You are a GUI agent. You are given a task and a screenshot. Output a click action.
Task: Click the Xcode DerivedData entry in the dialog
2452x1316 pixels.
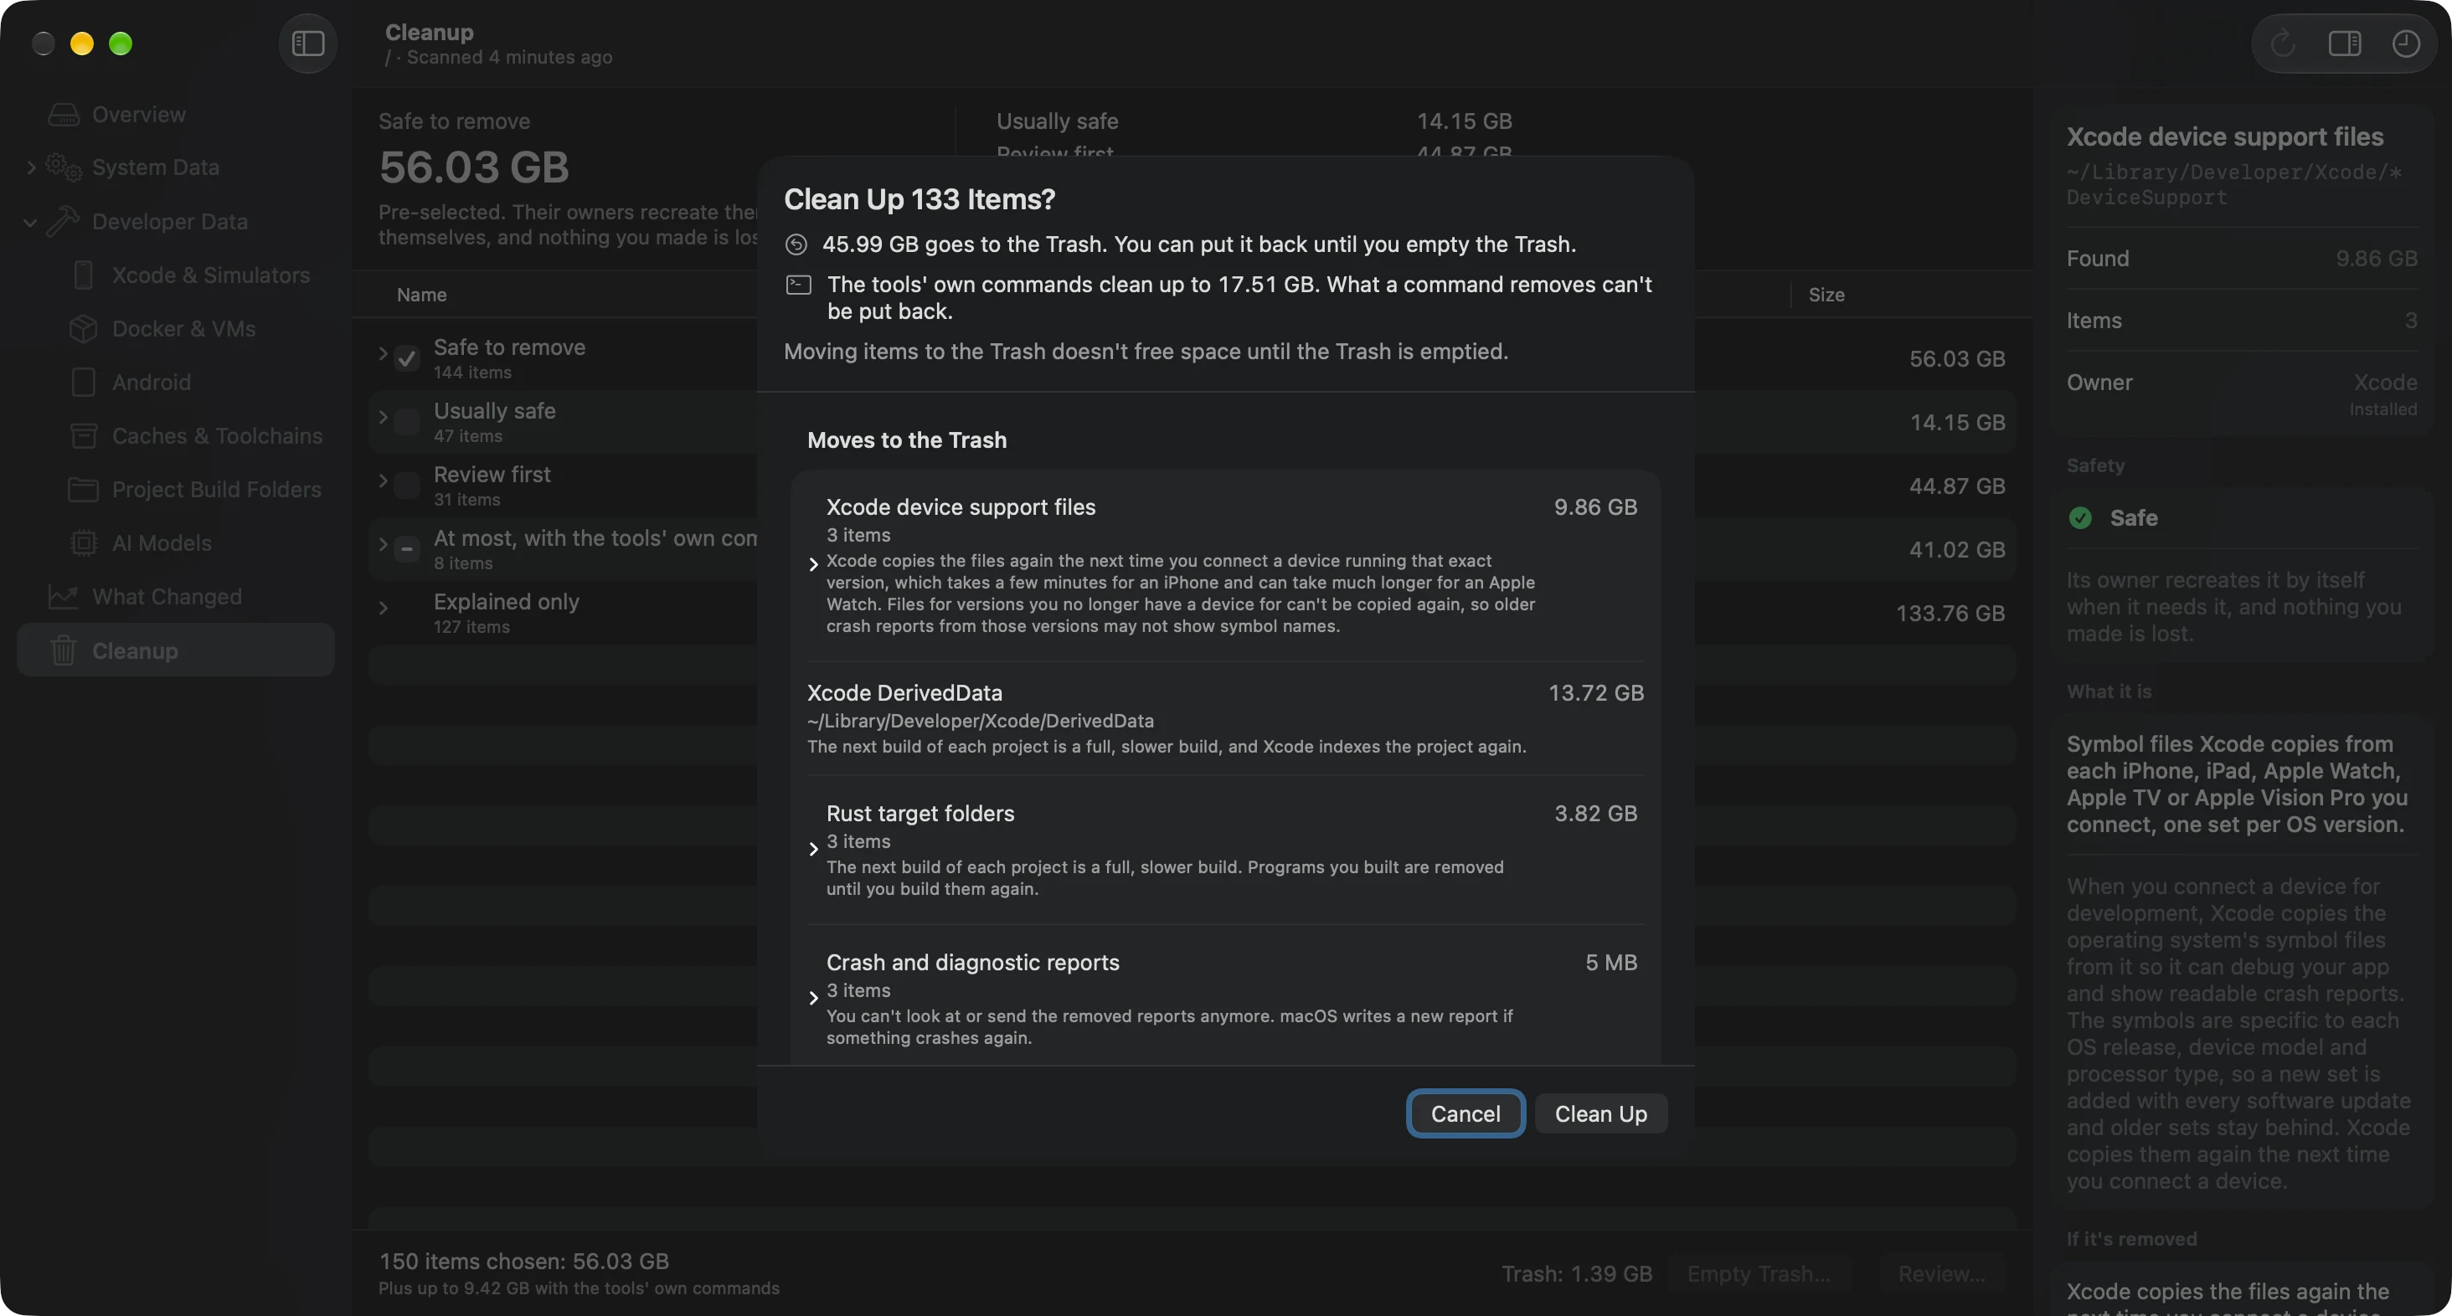(x=1225, y=718)
